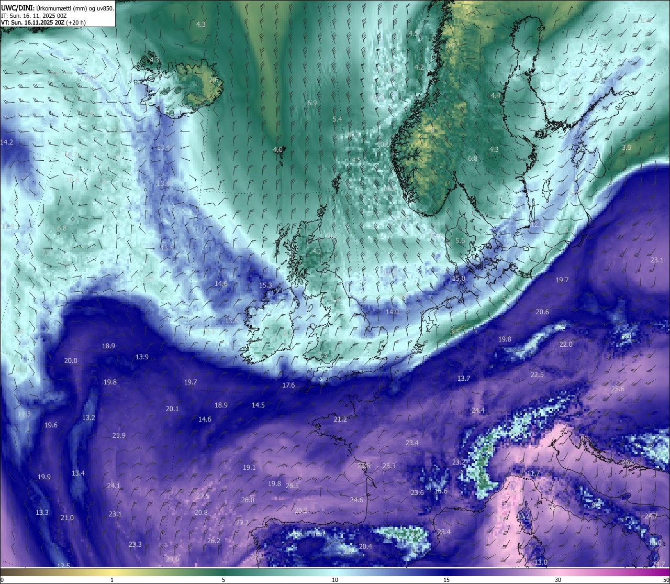
Task: Select the 19.9 value on the map
Action: pos(44,477)
